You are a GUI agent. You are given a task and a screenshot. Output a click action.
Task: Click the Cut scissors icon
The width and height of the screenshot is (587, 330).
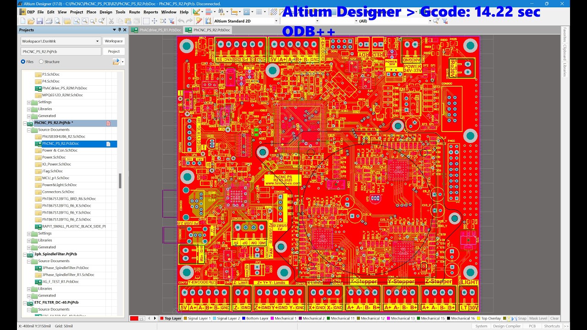111,21
